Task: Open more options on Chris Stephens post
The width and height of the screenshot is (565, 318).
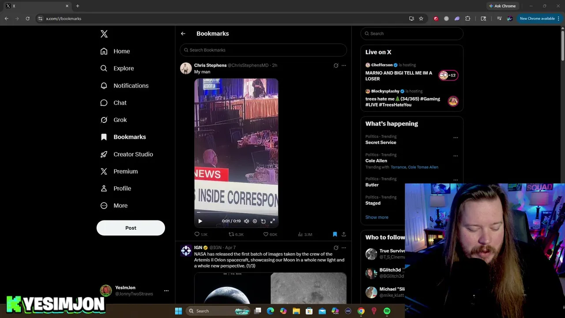Action: click(x=344, y=65)
